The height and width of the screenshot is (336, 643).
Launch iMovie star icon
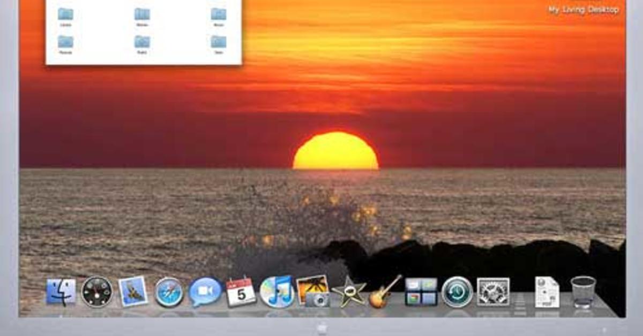click(349, 292)
